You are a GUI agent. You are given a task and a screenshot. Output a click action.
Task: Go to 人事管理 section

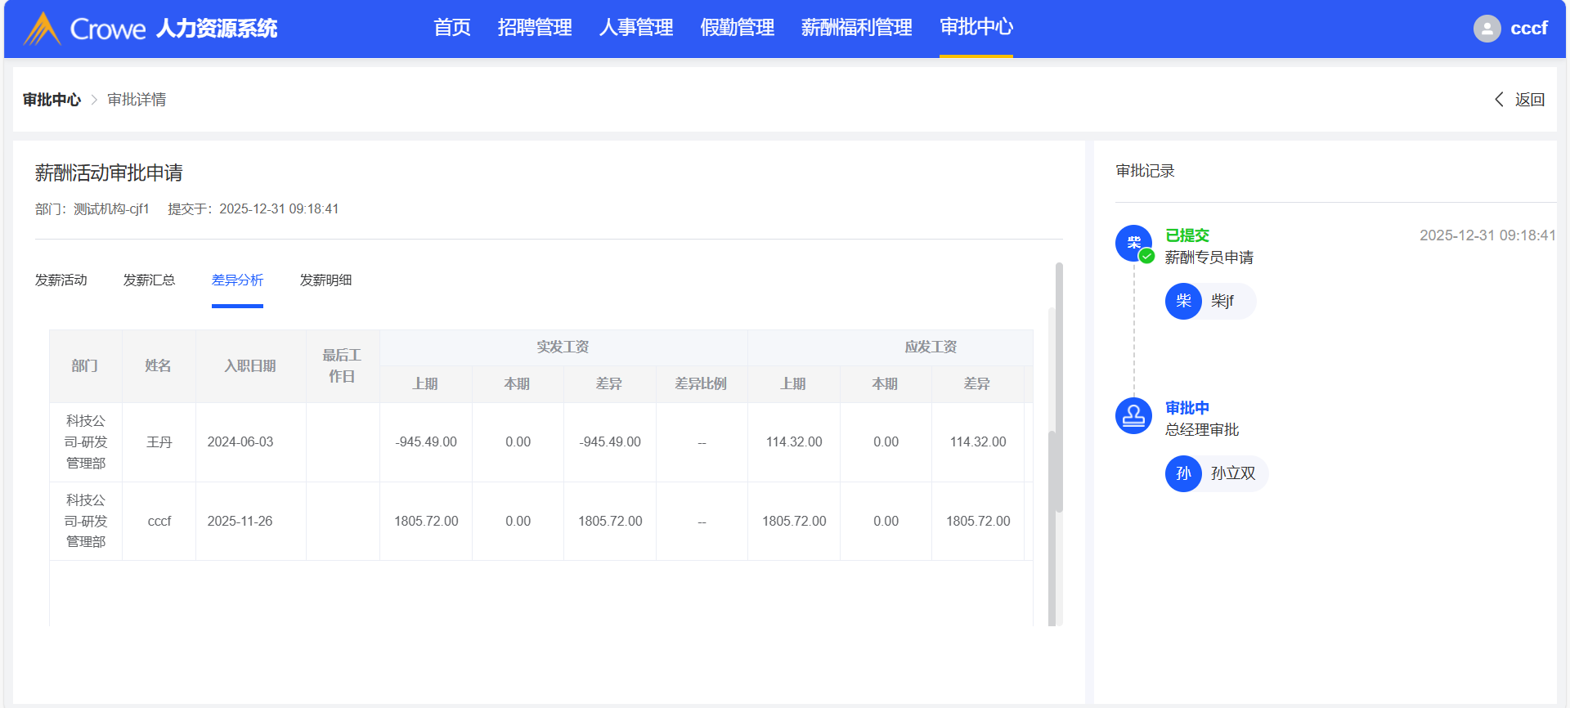[x=636, y=28]
